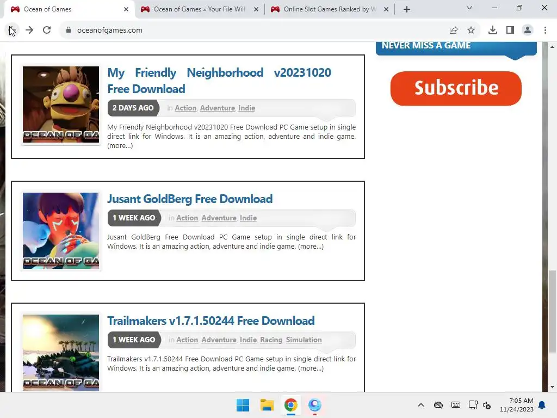Open Jusant GoldBerg Free Download title

(190, 199)
